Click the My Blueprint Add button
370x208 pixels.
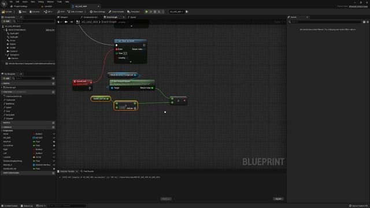6,79
